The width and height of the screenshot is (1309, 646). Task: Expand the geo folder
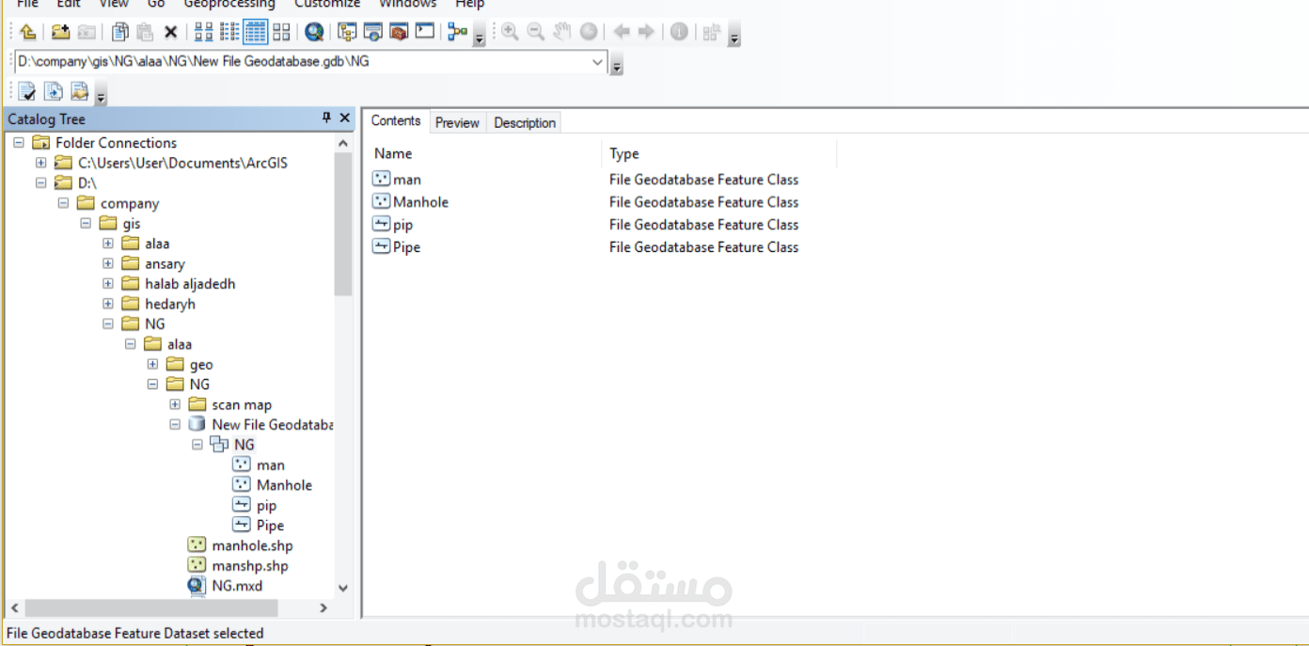(152, 364)
